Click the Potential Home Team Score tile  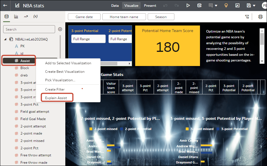(x=168, y=46)
